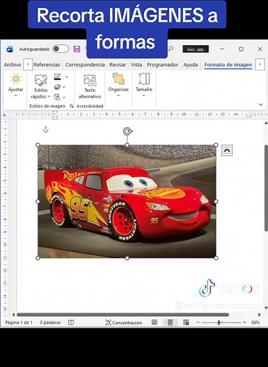
Task: Click the ruler tab selector icon
Action: [x=5, y=114]
